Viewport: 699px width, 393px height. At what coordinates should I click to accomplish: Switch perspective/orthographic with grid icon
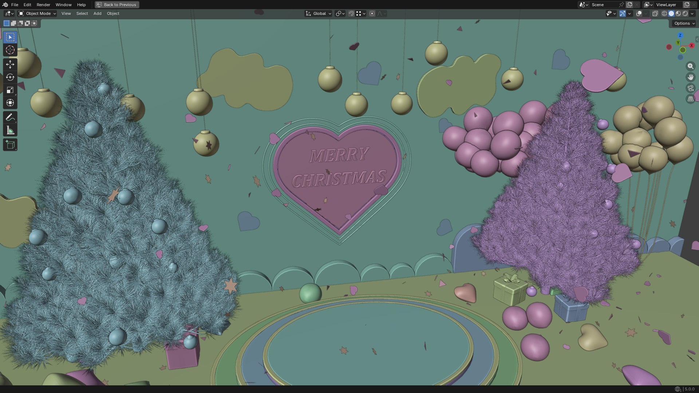(x=690, y=99)
